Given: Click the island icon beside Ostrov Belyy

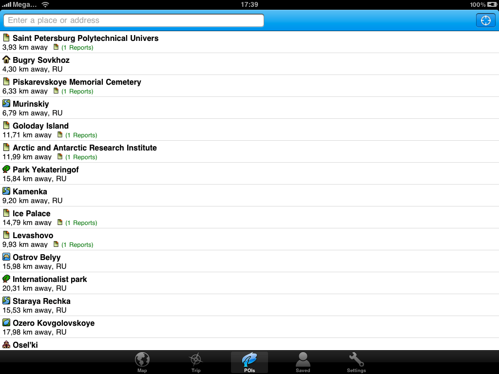Looking at the screenshot, I should pyautogui.click(x=6, y=257).
